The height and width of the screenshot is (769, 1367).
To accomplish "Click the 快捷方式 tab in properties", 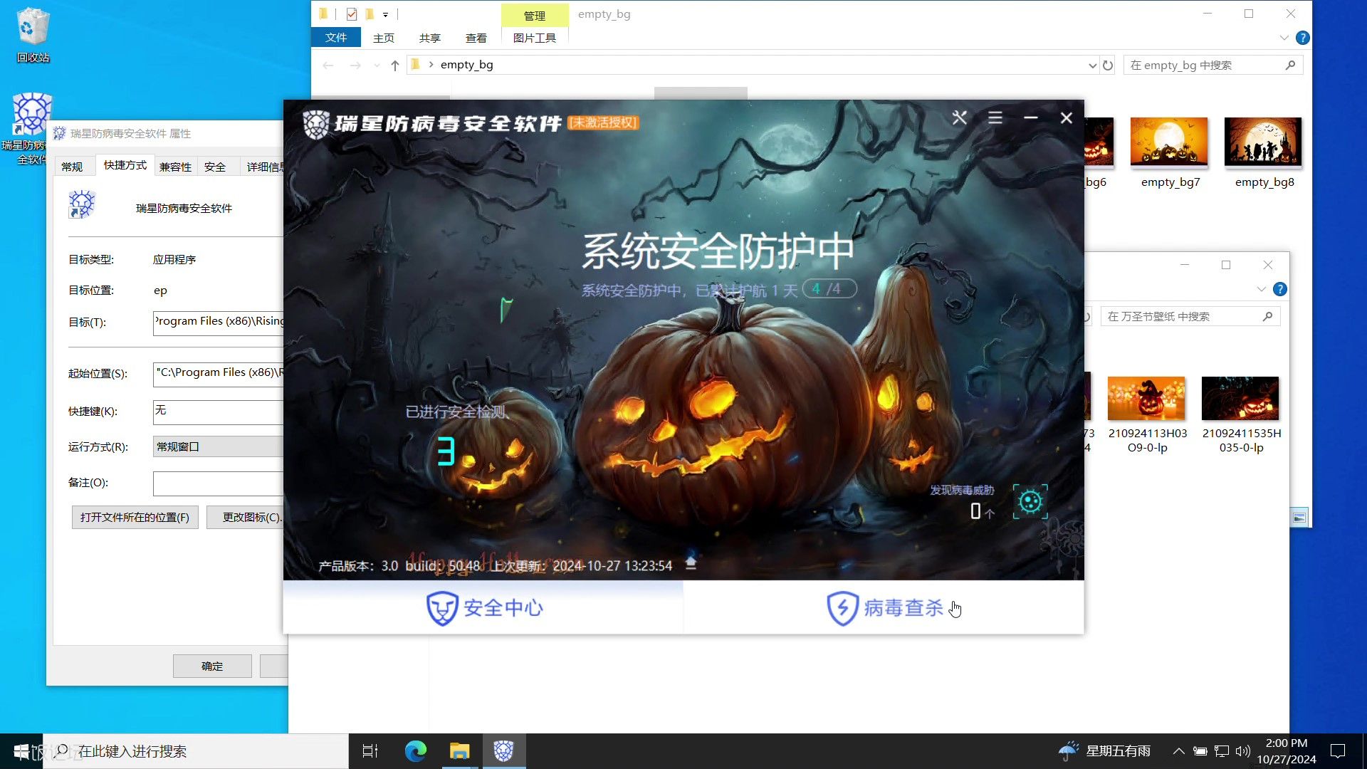I will 125,165.
